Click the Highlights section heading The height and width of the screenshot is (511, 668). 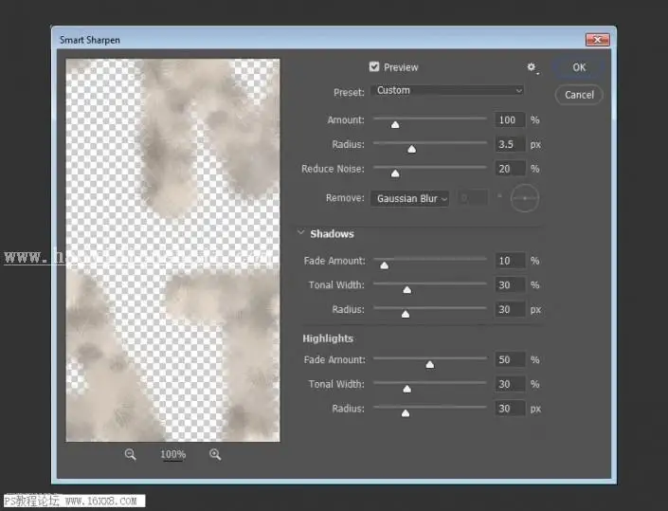tap(328, 338)
